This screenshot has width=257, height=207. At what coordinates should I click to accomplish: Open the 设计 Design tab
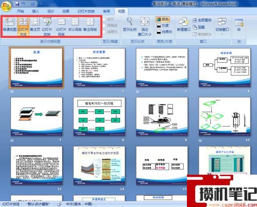(51, 11)
